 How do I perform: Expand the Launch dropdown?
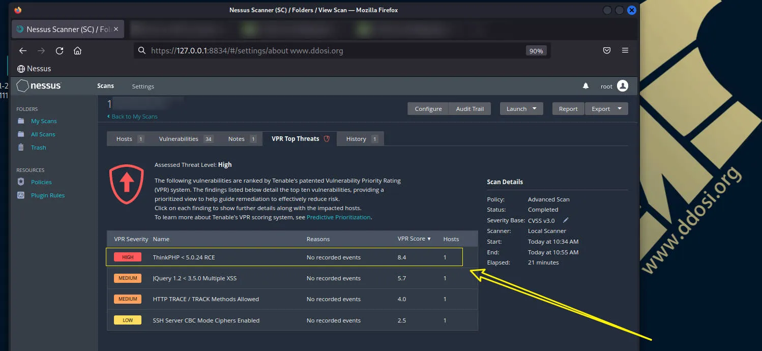pos(521,108)
